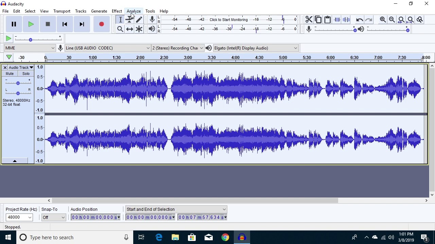This screenshot has height=244, width=435.
Task: Click the Zoom Out magnifier icon
Action: [392, 20]
